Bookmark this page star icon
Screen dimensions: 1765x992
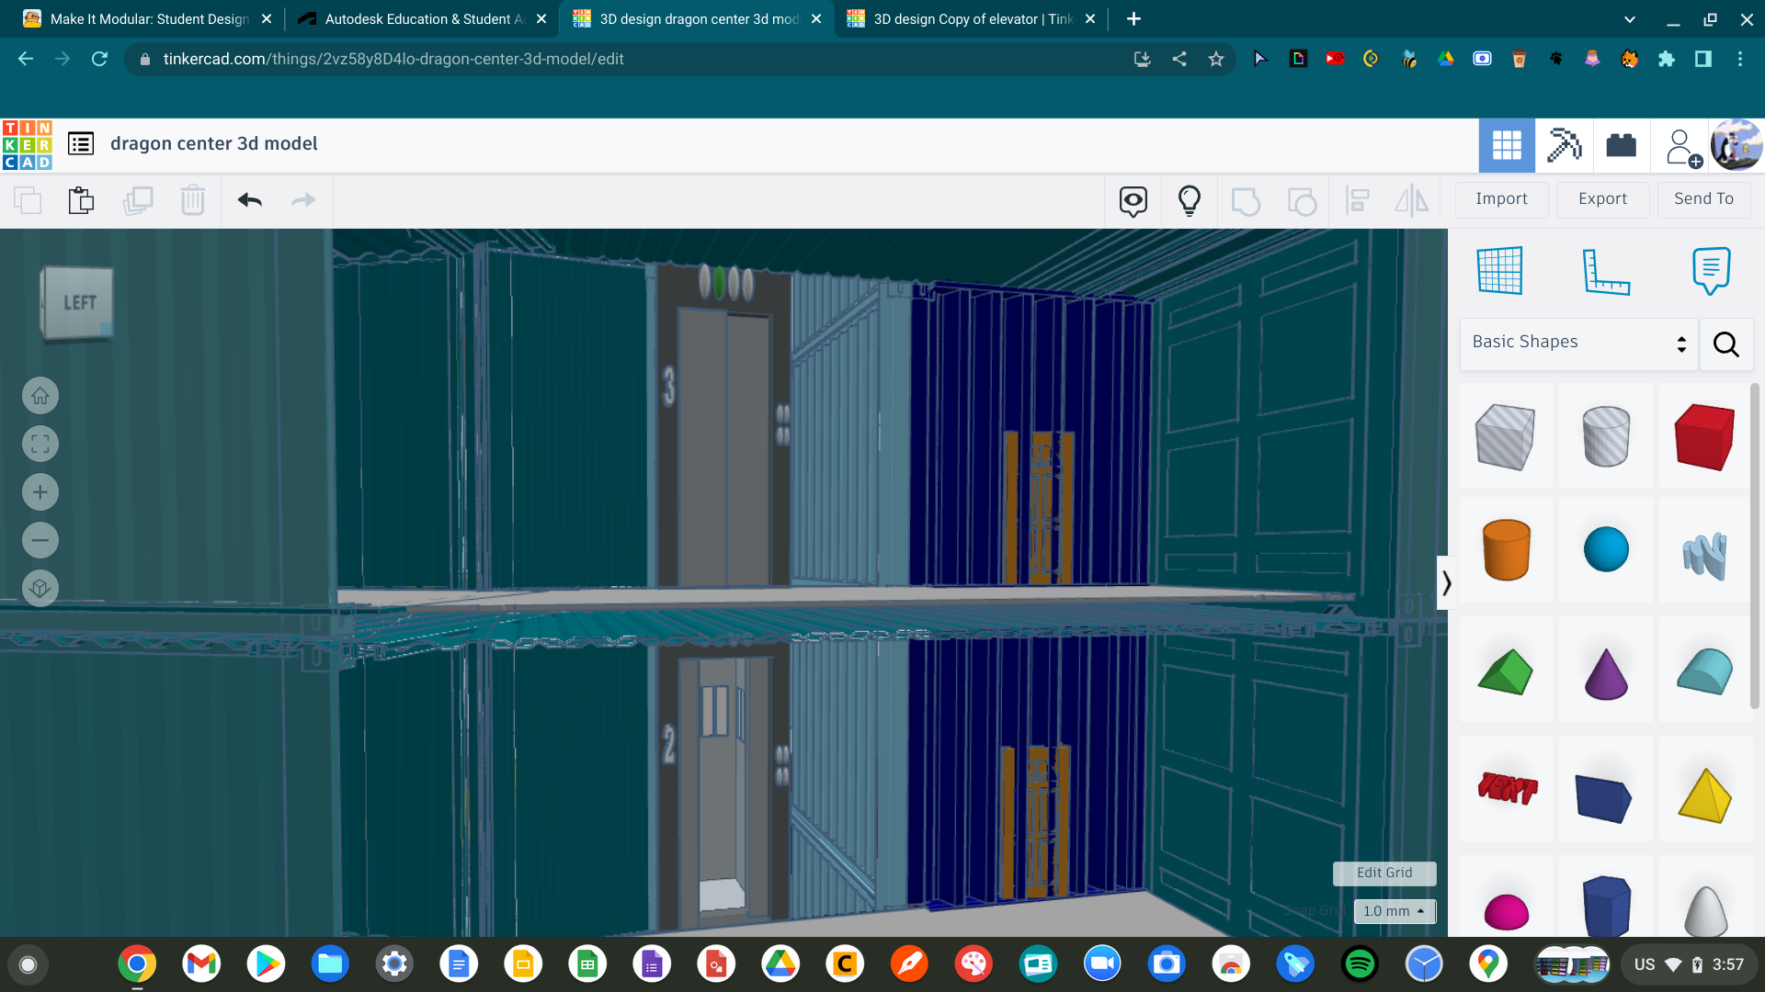[x=1216, y=59]
